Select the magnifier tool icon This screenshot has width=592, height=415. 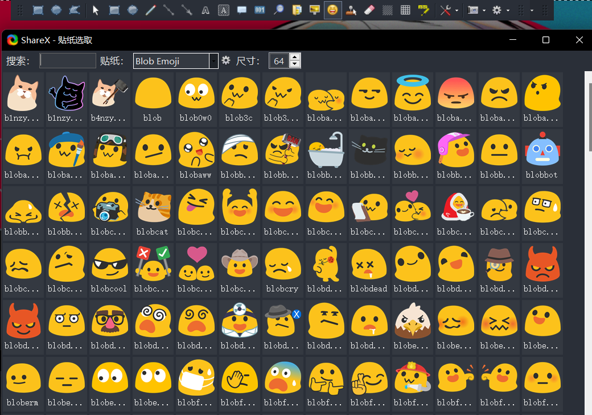278,10
